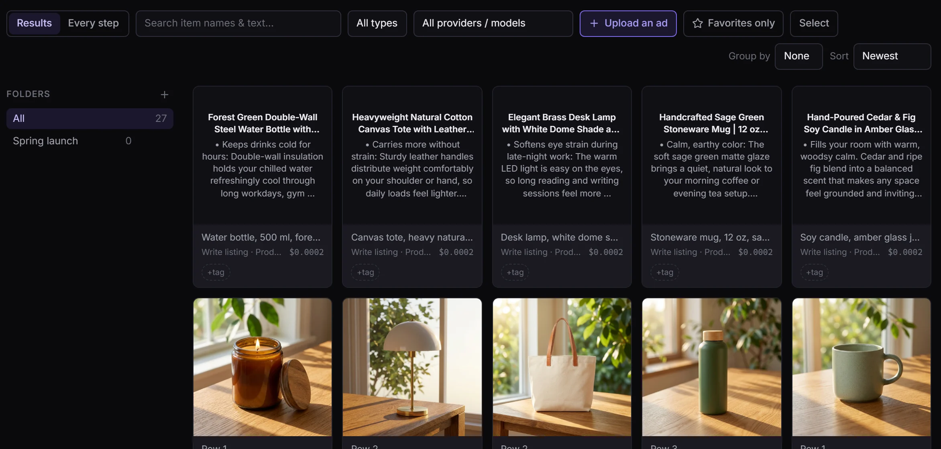Open the brass dome lamp image

412,367
